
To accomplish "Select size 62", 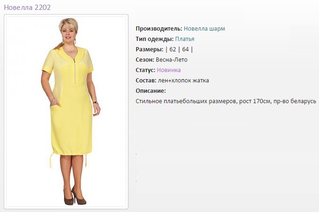I will click(x=173, y=49).
